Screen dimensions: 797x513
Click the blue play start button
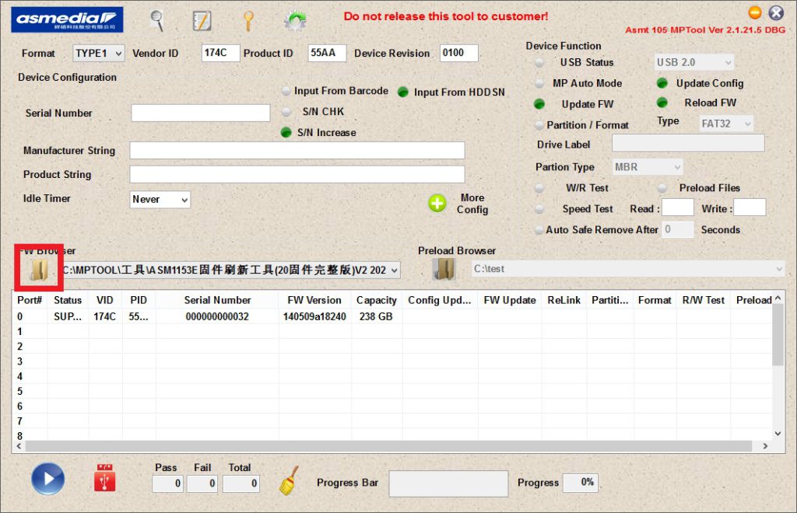(47, 479)
